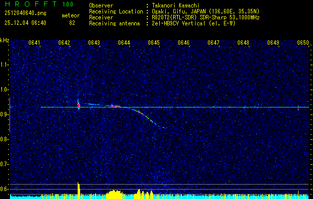Click the HROFFT title text
313x199 pixels.
click(x=30, y=4)
